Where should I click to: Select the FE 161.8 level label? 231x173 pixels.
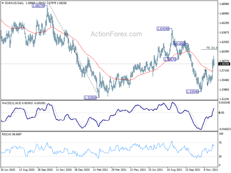click(x=212, y=48)
